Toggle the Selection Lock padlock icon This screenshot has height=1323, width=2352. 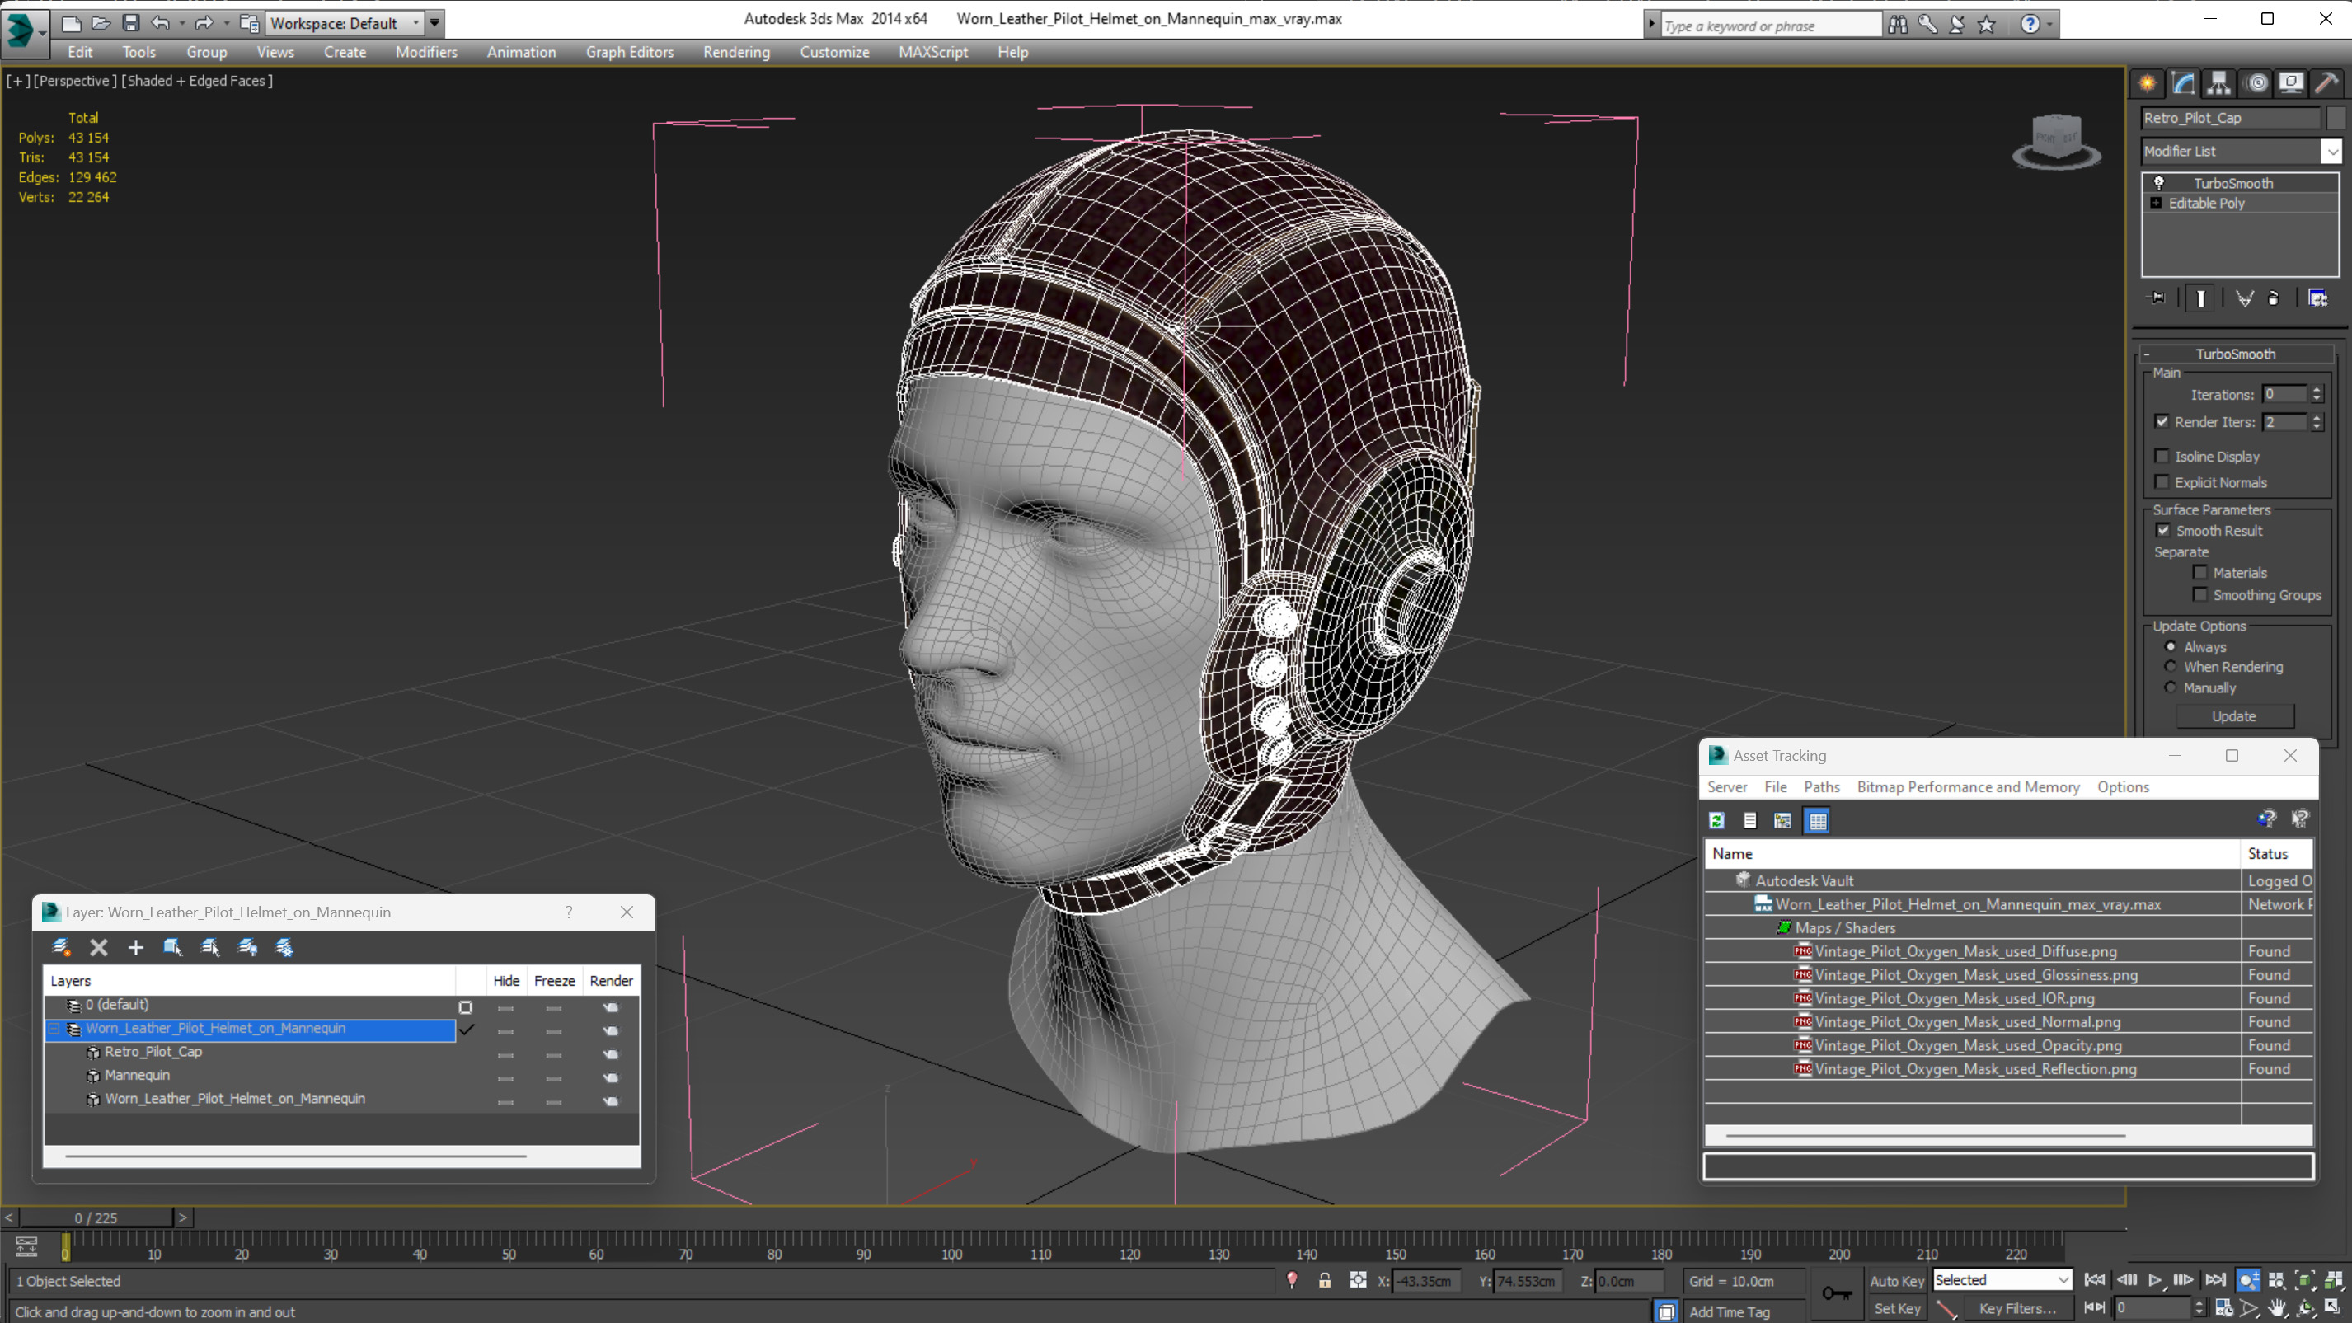1324,1281
